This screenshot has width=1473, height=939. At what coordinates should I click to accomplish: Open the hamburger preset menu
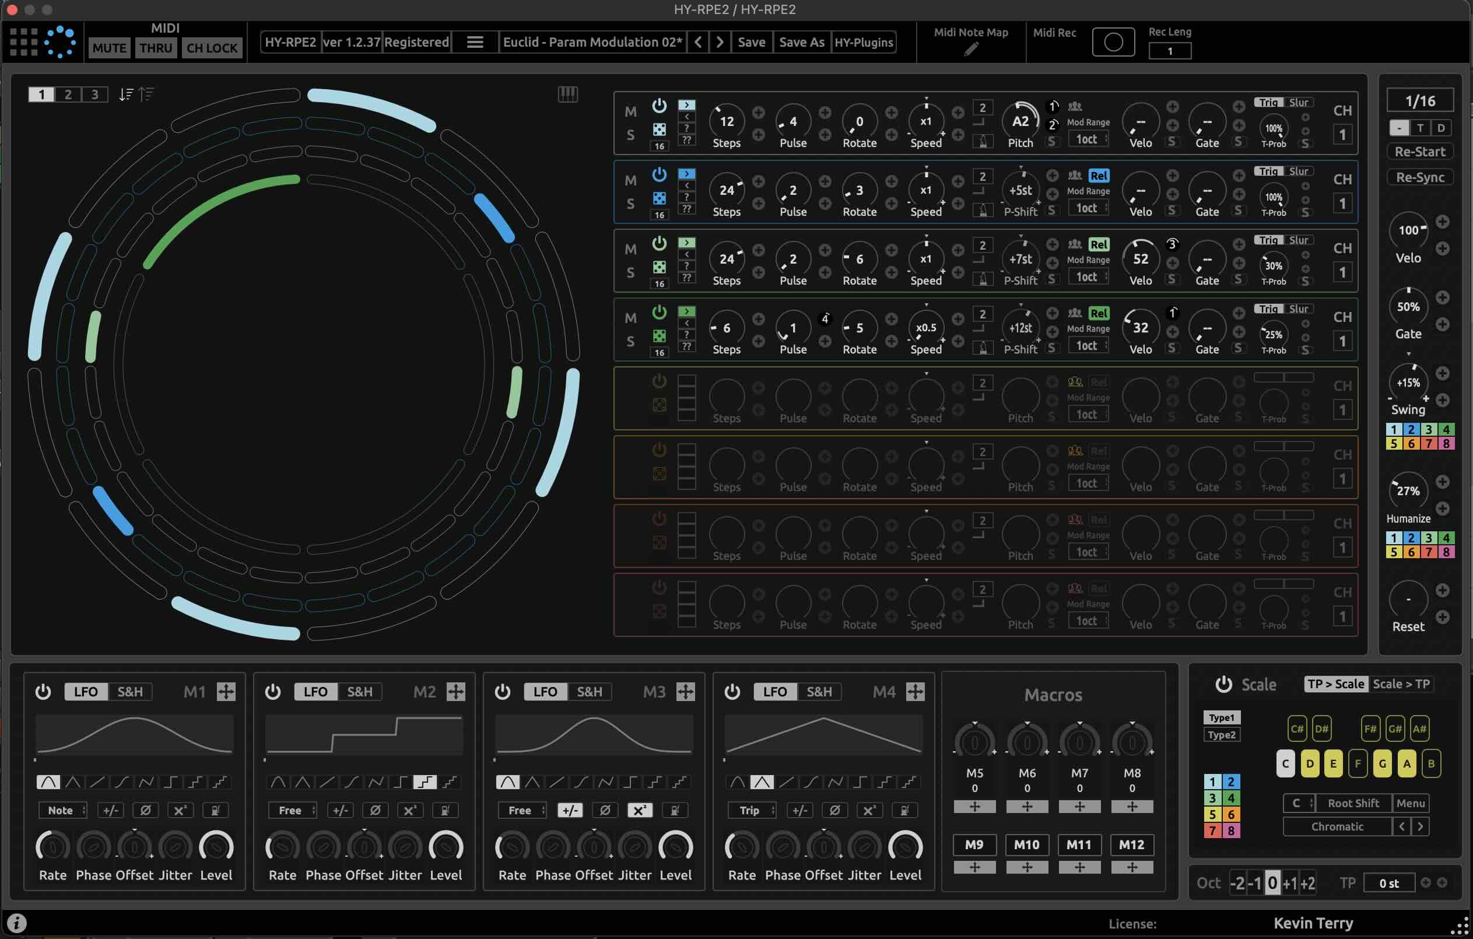click(475, 42)
